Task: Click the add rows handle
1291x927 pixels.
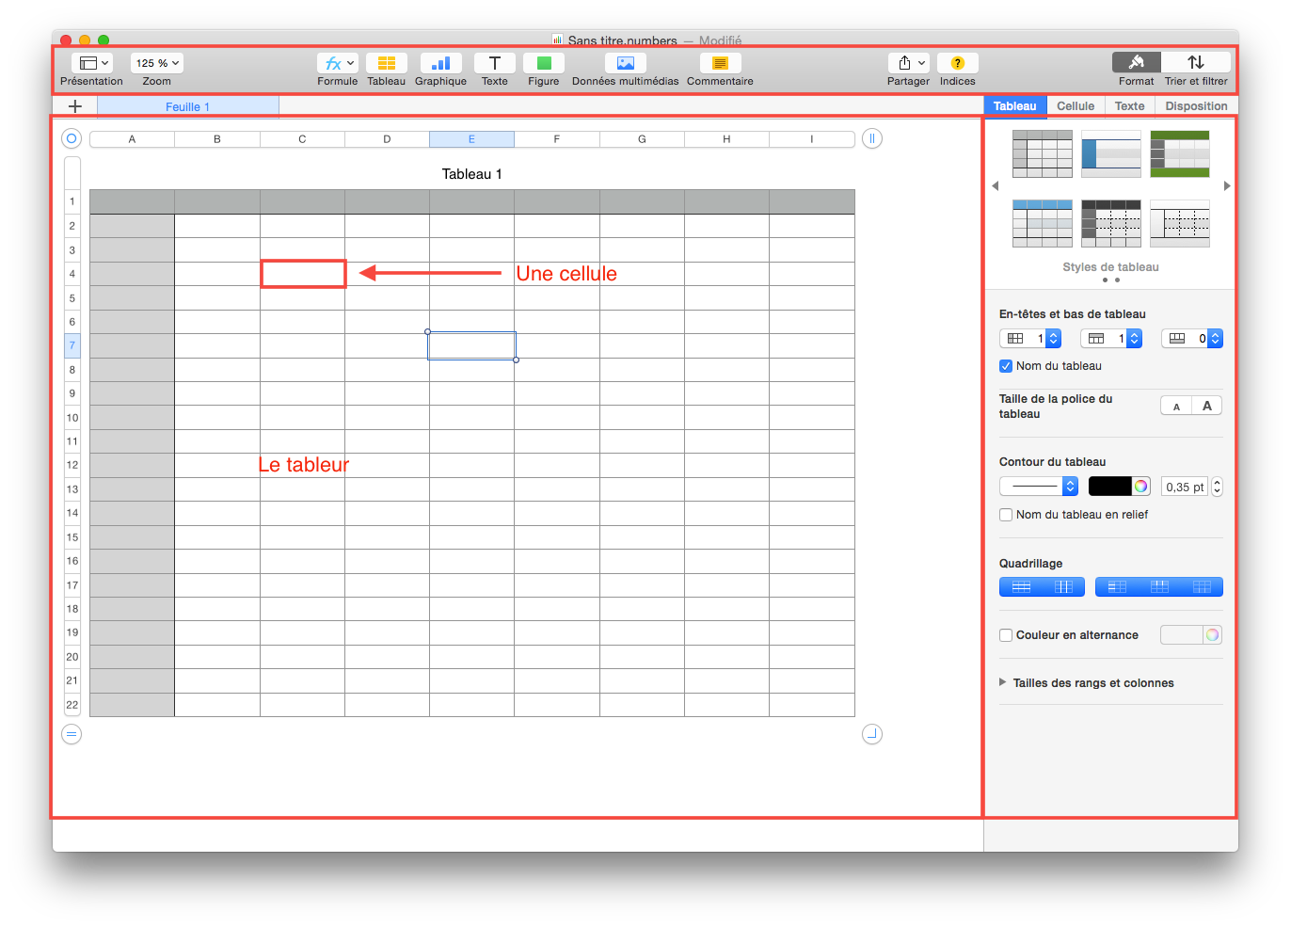Action: (x=72, y=734)
